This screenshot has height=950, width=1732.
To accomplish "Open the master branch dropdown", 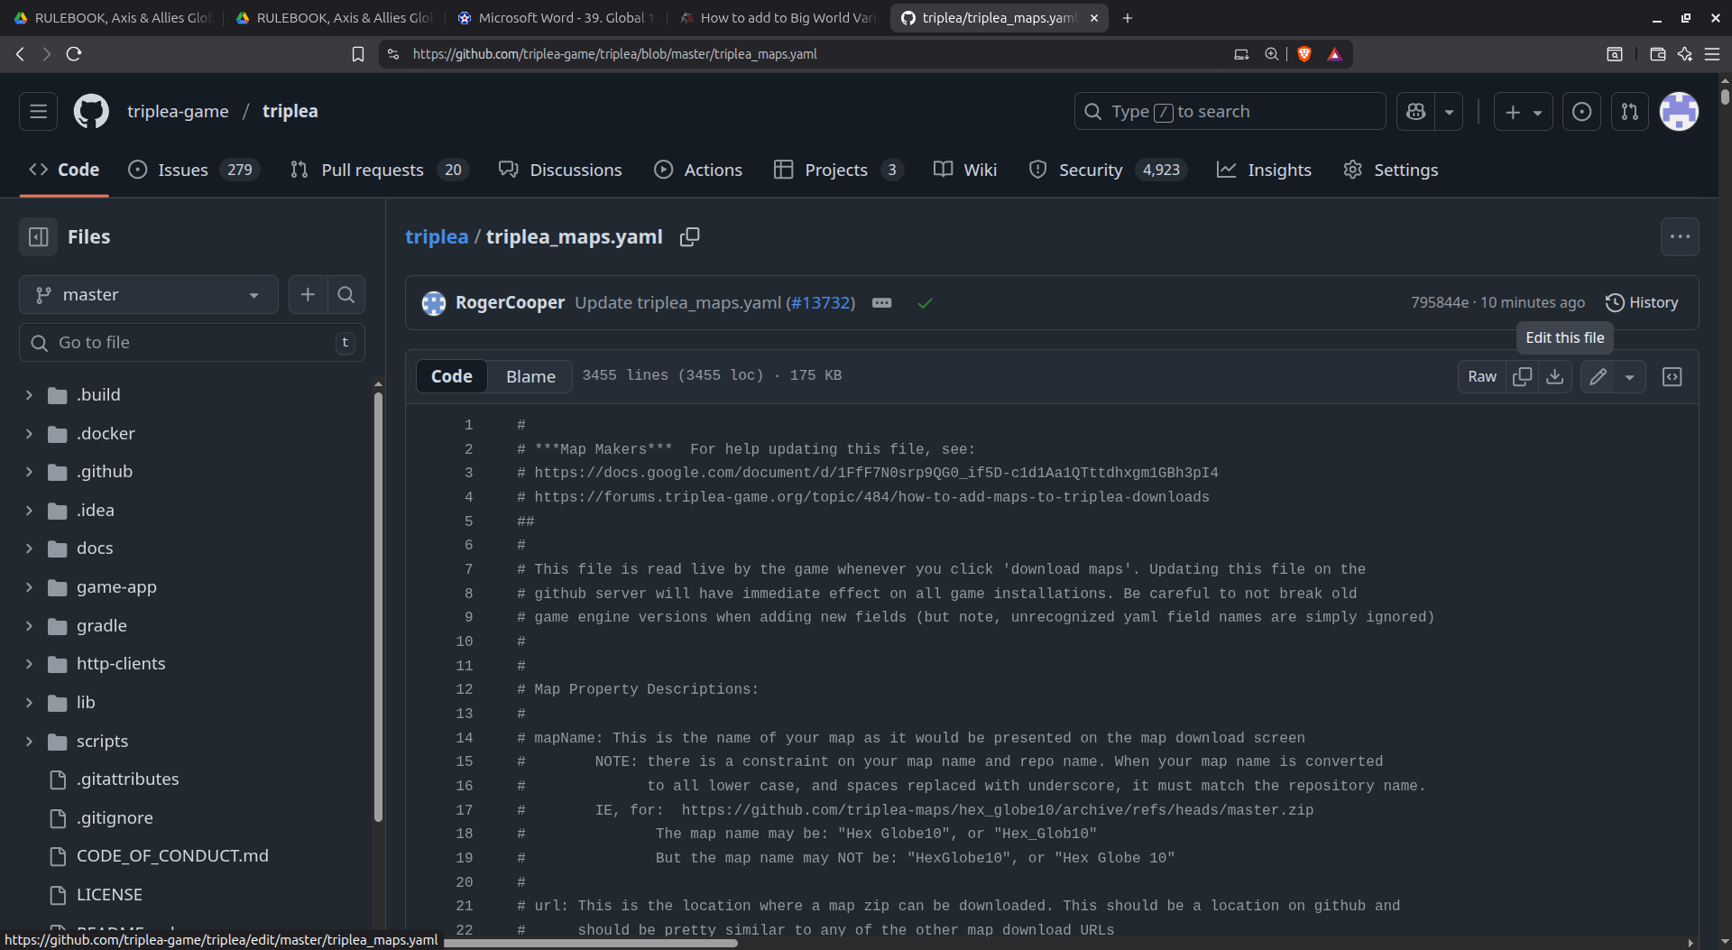I will coord(148,295).
